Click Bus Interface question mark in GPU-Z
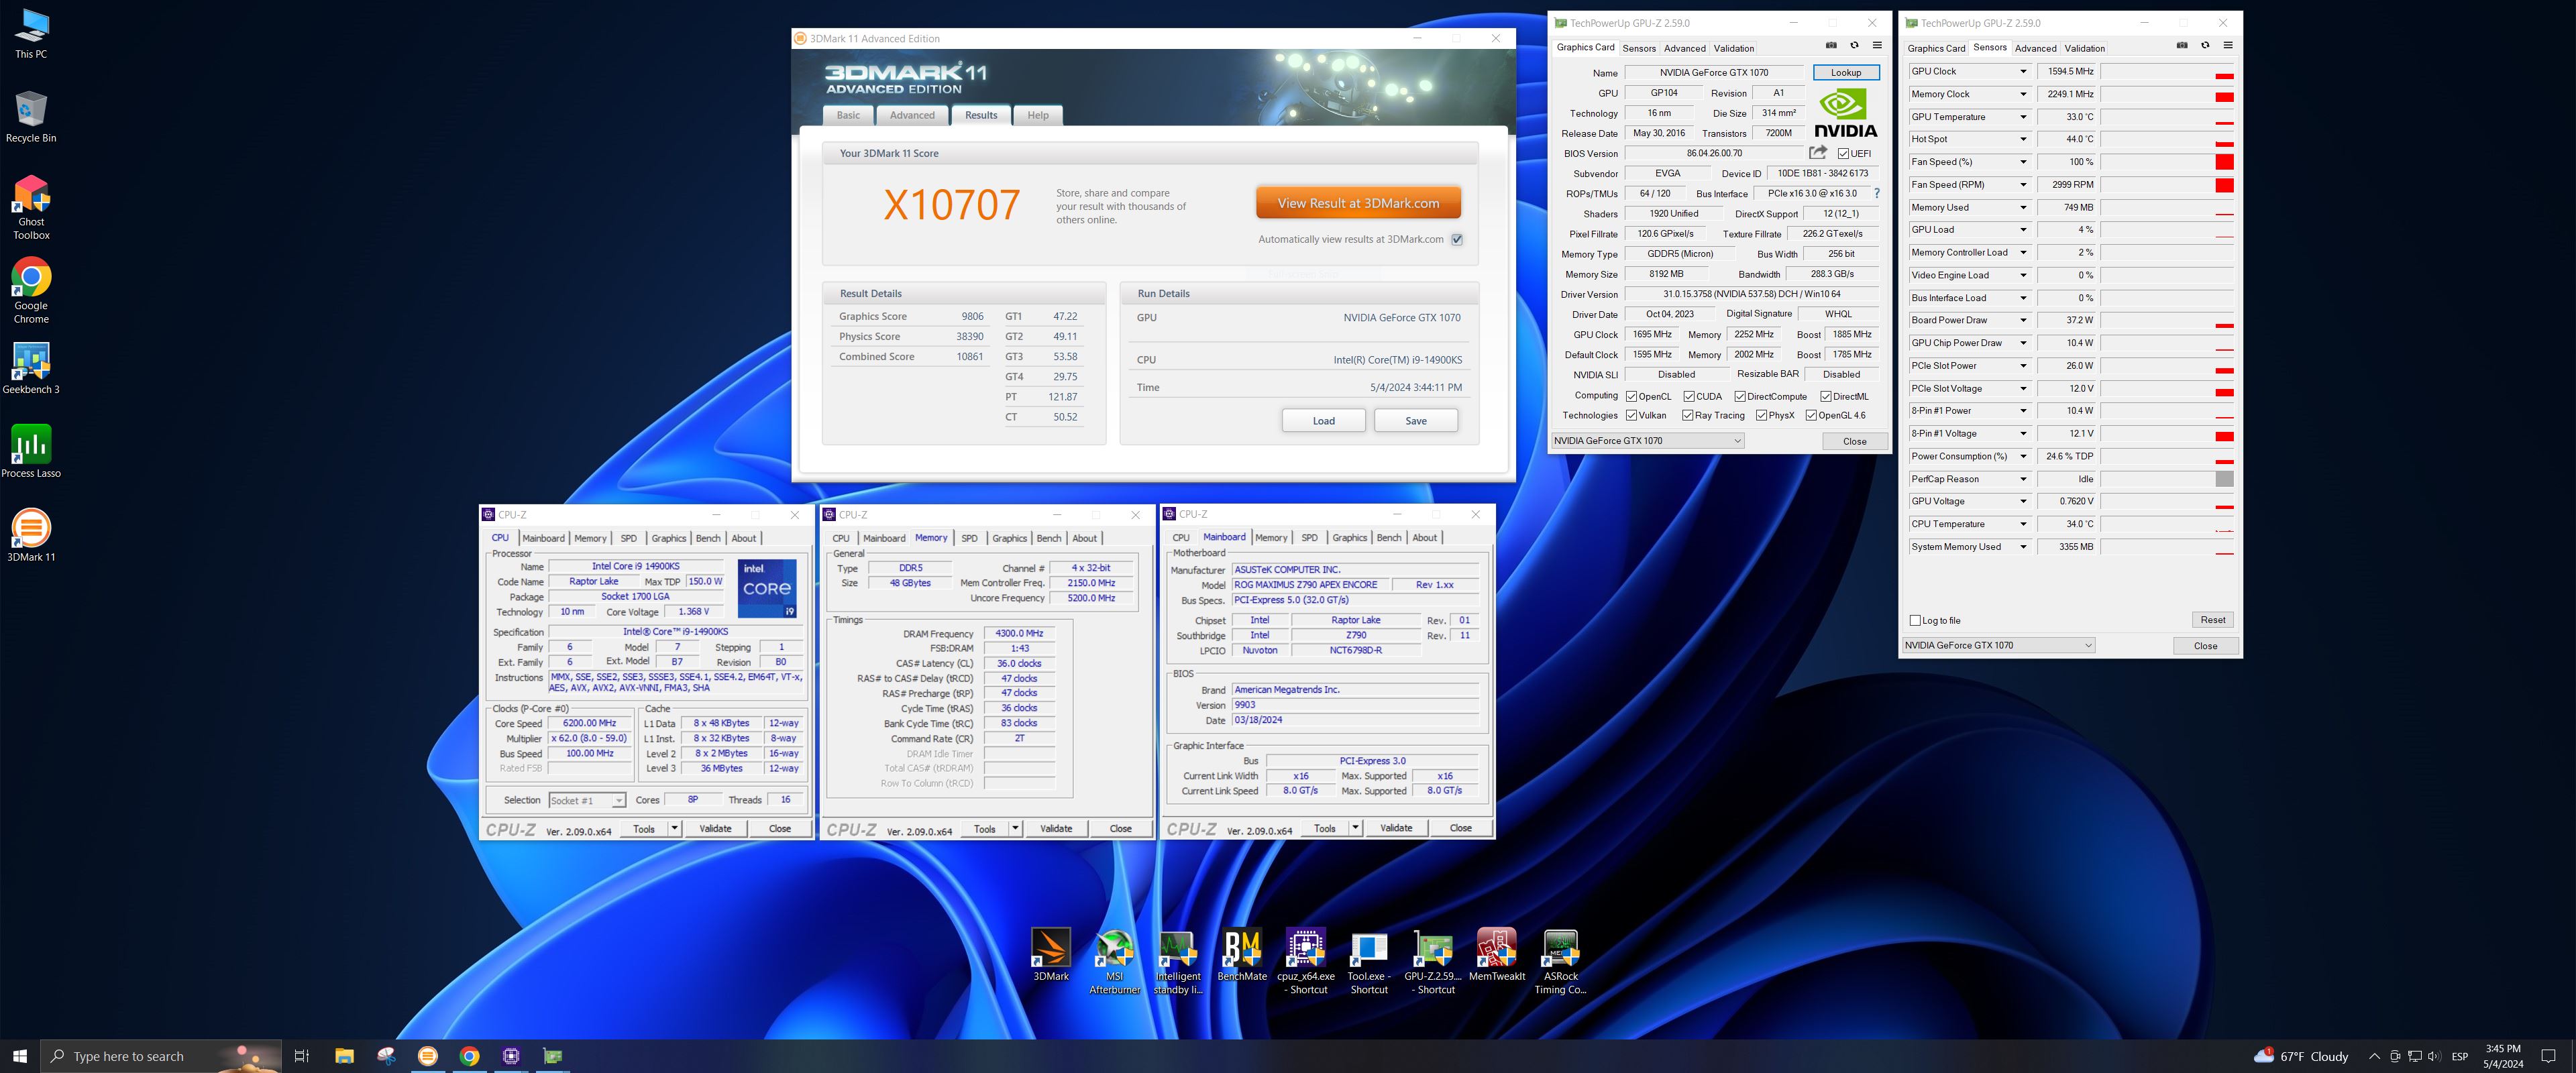2576x1073 pixels. (1876, 193)
